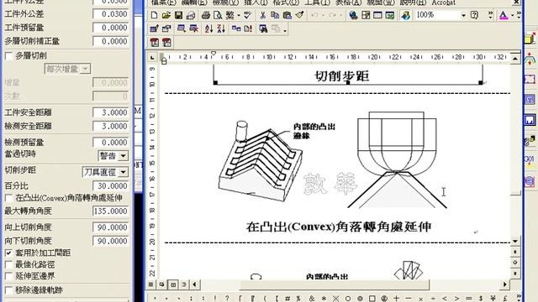Check the 延伸至邊界 checkbox

coord(9,276)
